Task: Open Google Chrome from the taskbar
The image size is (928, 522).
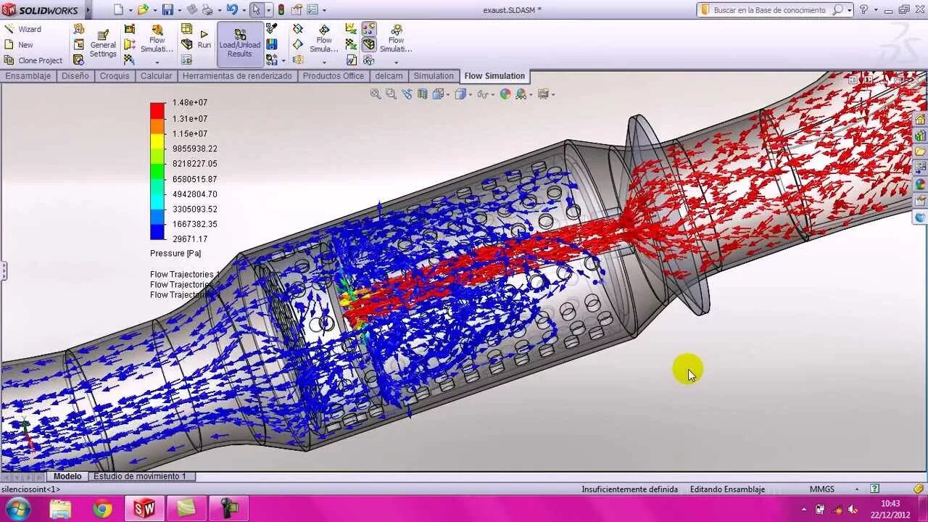Action: [x=102, y=509]
